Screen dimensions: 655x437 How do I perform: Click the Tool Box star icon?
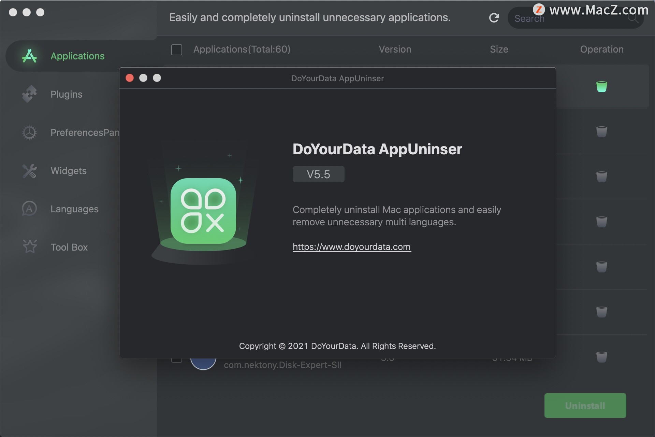click(30, 246)
